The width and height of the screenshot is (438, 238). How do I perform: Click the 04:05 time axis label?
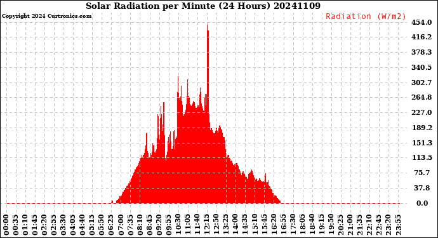73,225
